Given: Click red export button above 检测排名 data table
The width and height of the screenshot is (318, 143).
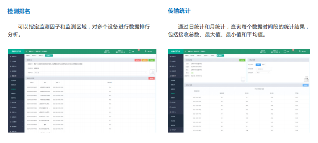Looking at the screenshot, I should point(152,78).
